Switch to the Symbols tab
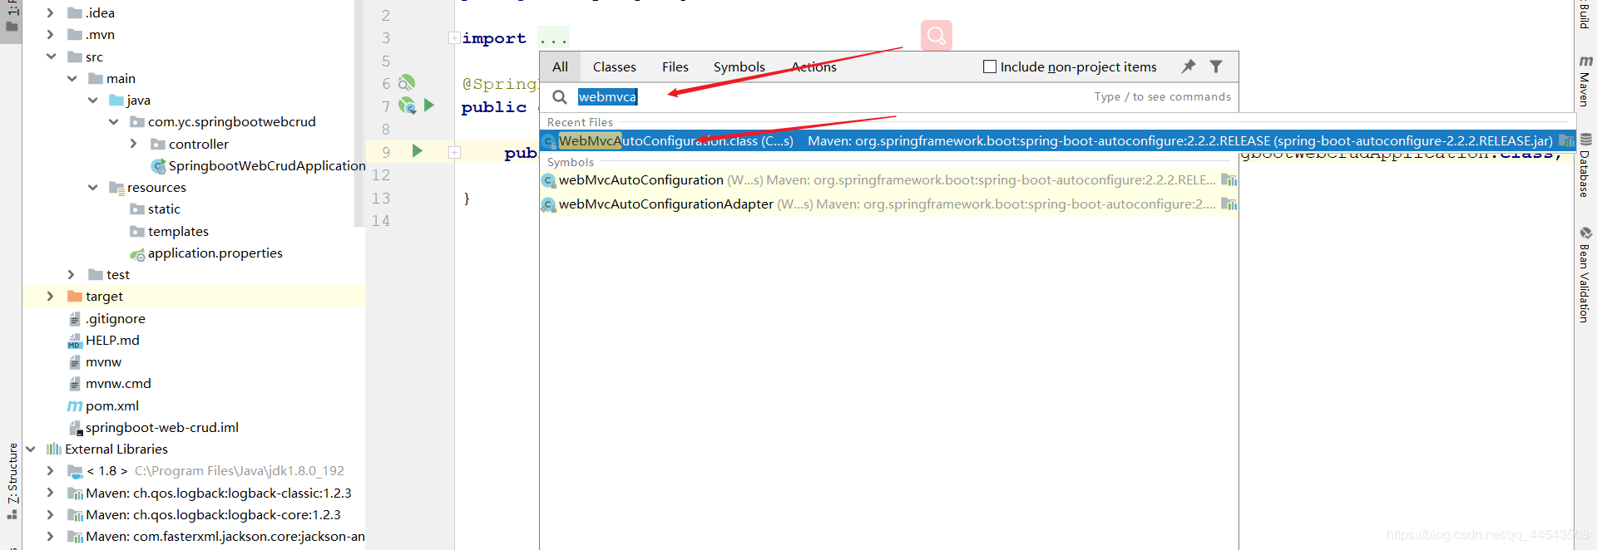 click(x=739, y=66)
